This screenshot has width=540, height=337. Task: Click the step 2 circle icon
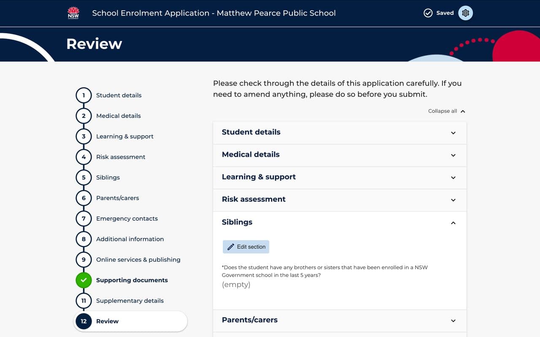[x=84, y=116]
